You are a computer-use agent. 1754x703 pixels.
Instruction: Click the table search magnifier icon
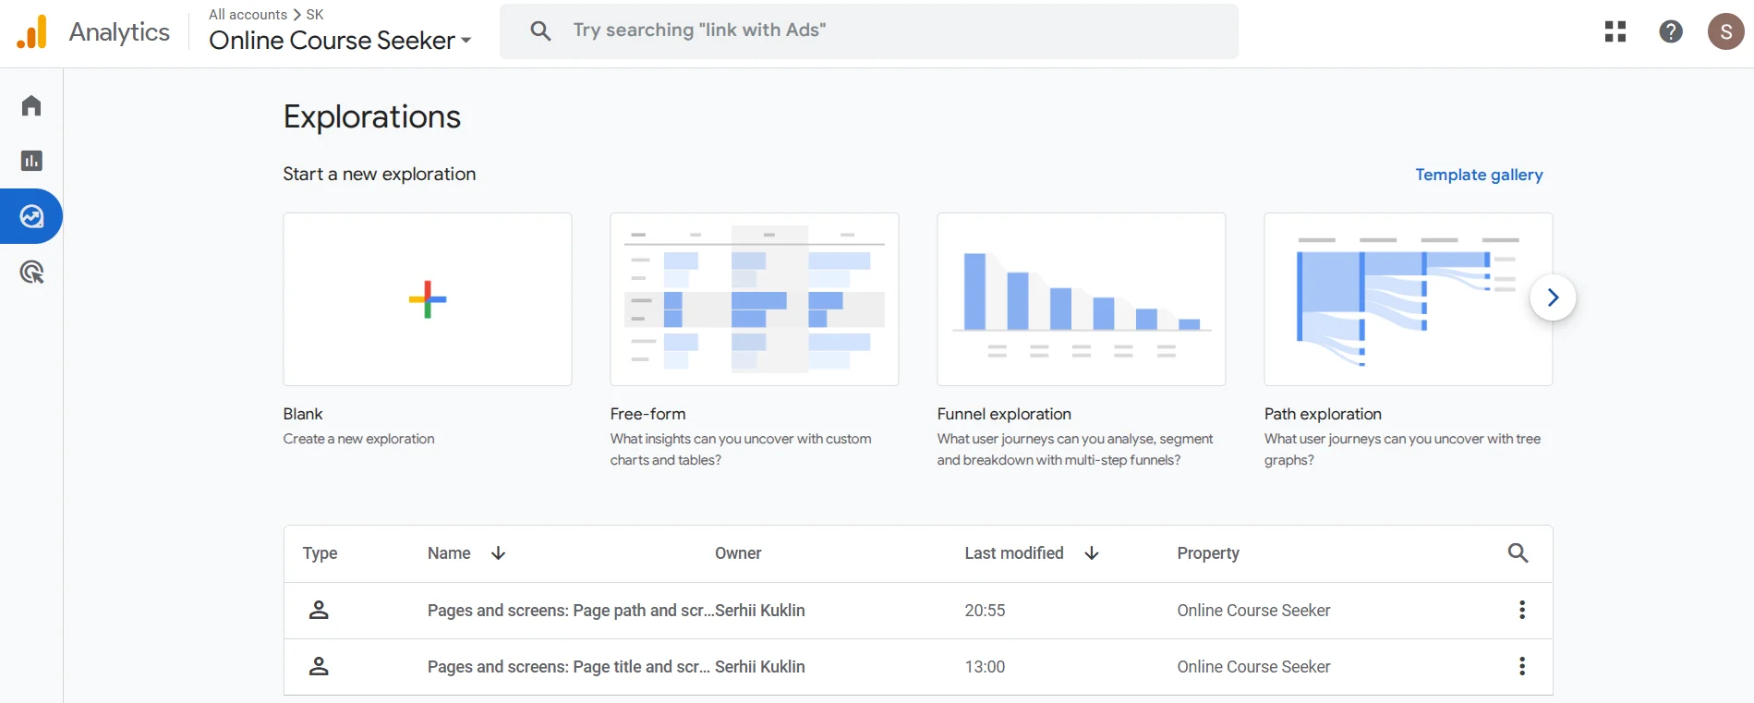click(x=1518, y=553)
